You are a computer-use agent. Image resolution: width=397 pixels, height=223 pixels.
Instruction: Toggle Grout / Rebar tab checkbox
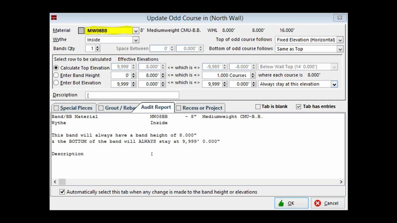click(101, 108)
